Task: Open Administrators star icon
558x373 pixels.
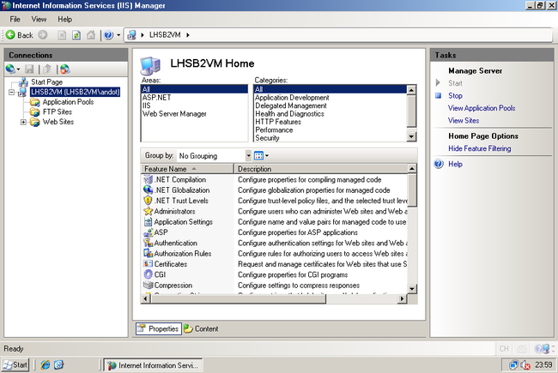Action: 148,211
